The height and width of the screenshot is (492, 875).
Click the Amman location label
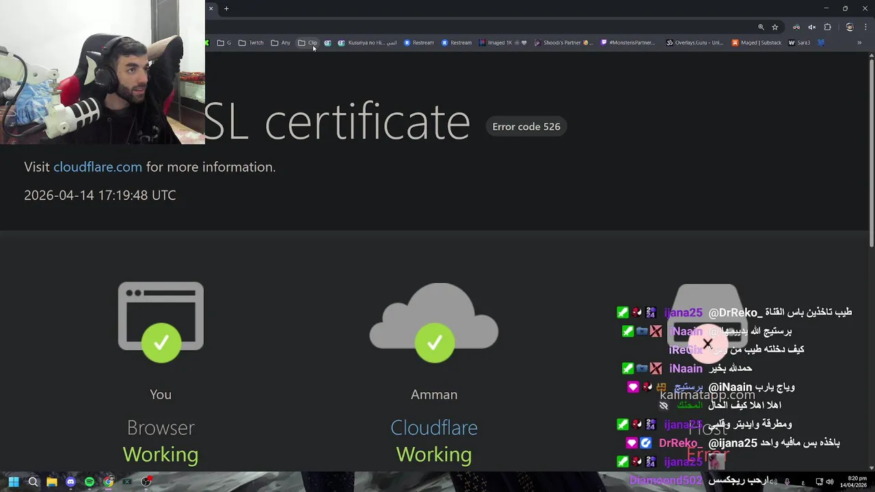coord(434,394)
